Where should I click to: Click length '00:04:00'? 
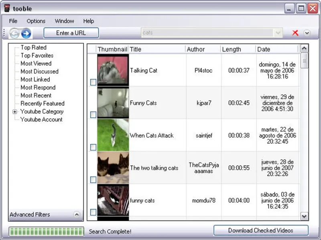(239, 200)
